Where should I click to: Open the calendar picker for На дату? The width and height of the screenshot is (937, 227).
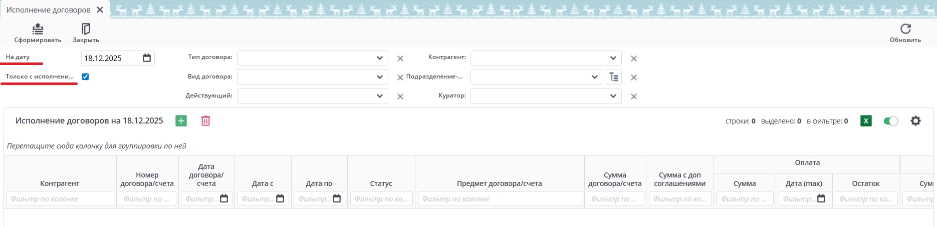(x=147, y=58)
